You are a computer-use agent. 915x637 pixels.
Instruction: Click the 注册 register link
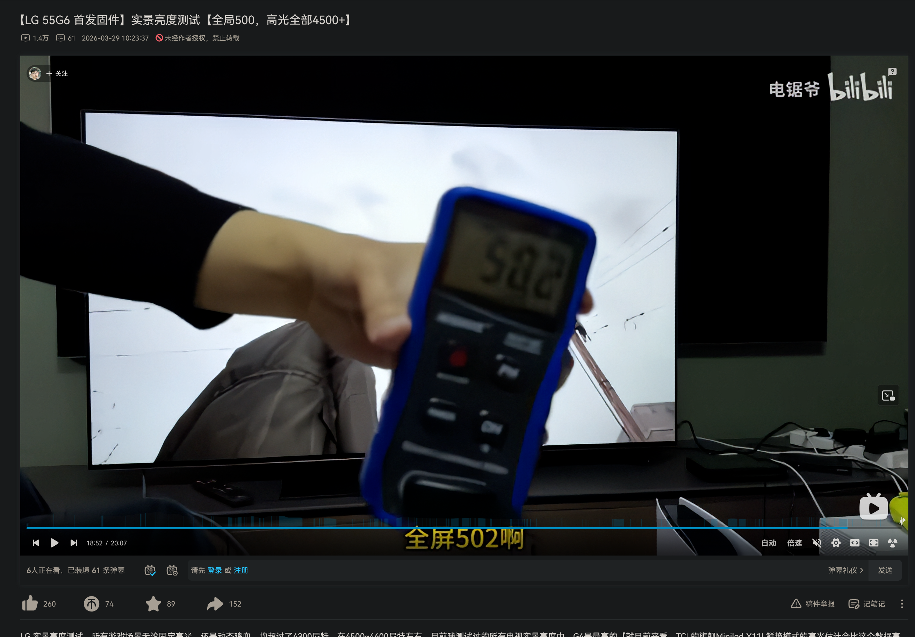coord(241,571)
